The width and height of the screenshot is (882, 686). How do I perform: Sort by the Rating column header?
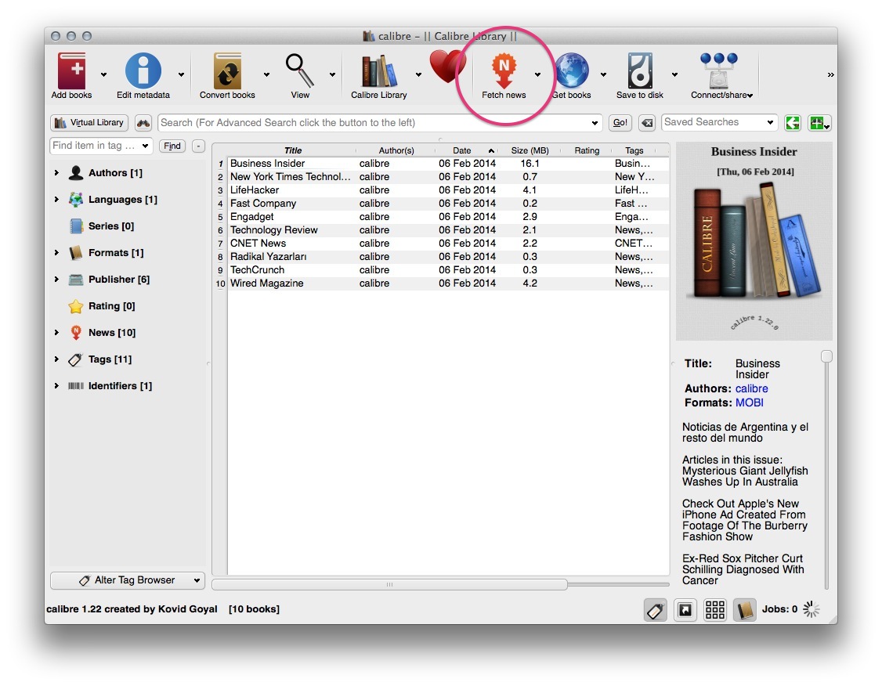click(587, 150)
